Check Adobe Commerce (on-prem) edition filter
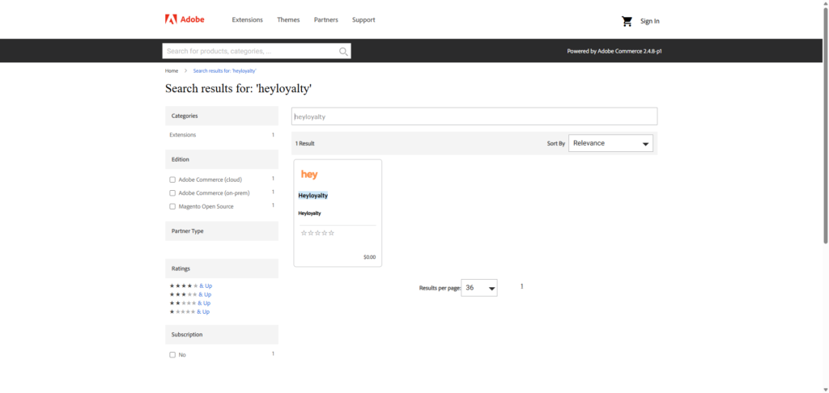Screen dimensions: 829x393 tap(172, 193)
